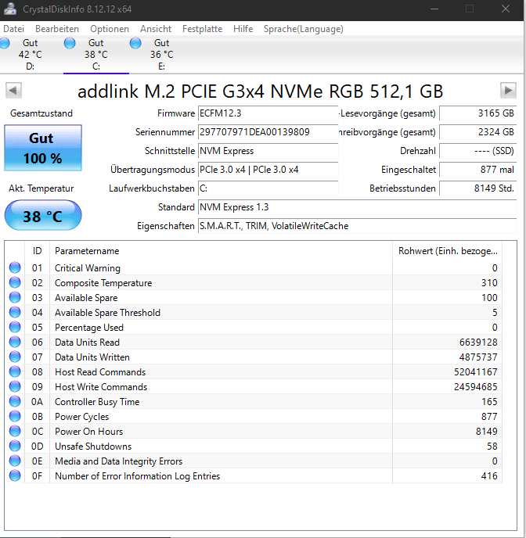This screenshot has width=526, height=538.
Task: Click the Standard field NVM Express 1.3
Action: point(358,207)
